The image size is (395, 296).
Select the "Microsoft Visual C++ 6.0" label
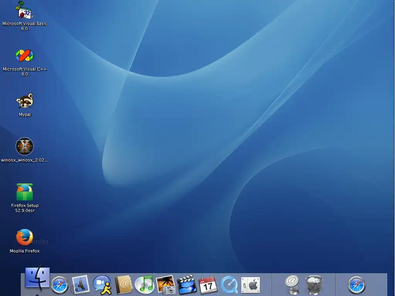tap(25, 71)
